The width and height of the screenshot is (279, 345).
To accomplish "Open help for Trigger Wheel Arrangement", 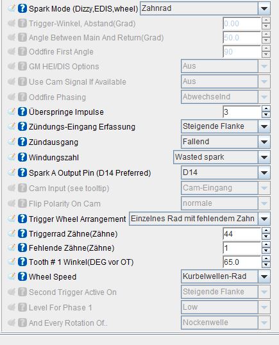I will pyautogui.click(x=22, y=219).
